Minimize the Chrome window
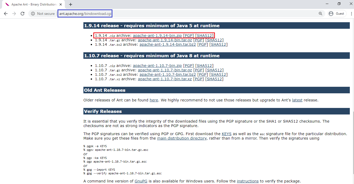 [327, 4]
